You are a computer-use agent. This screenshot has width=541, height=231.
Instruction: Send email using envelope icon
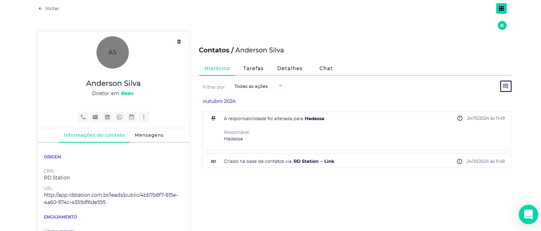[95, 117]
